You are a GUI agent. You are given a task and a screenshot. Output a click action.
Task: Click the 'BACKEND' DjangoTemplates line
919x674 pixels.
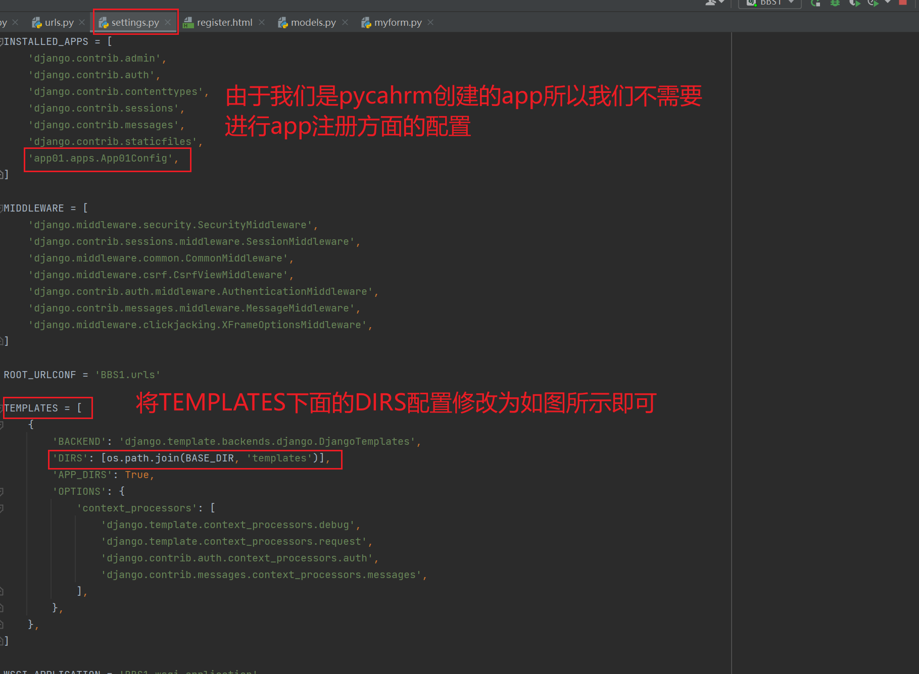pos(237,441)
